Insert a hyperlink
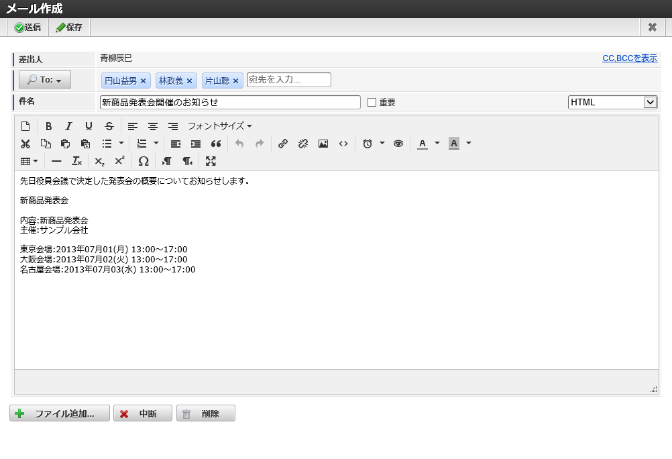 coord(283,144)
